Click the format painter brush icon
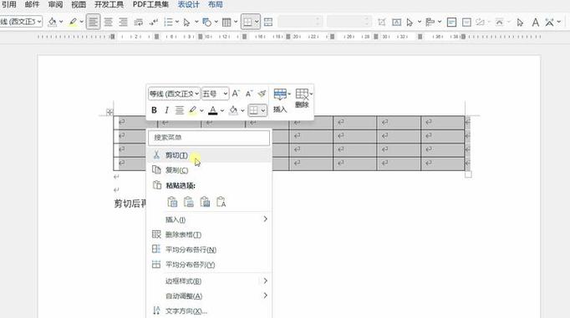Image resolution: width=570 pixels, height=318 pixels. pyautogui.click(x=262, y=93)
